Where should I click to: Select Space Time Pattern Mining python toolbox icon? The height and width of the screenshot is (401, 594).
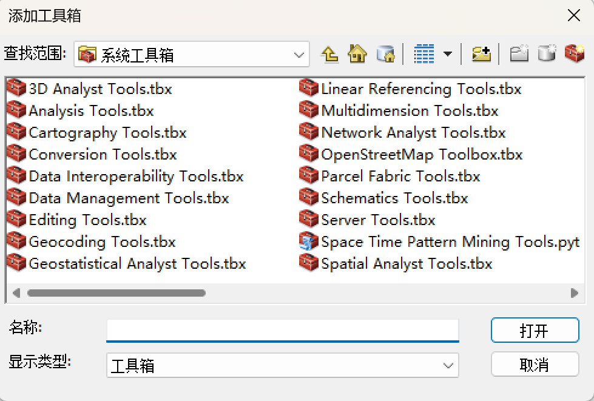point(309,241)
